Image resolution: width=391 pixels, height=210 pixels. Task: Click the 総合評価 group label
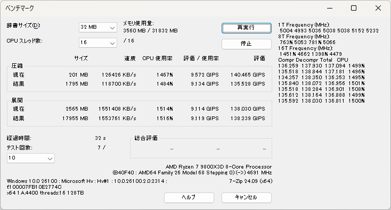coord(146,138)
